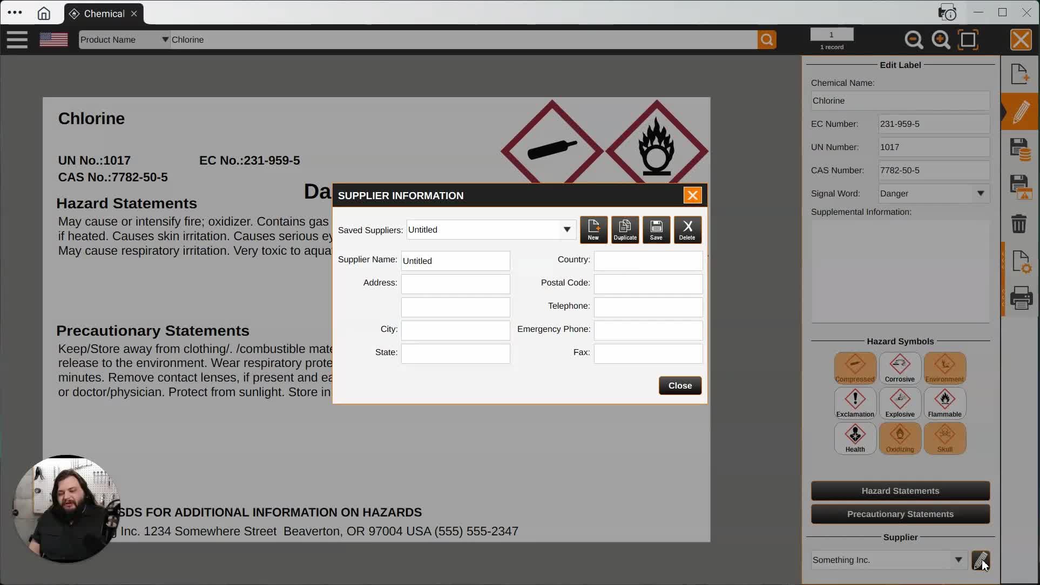The height and width of the screenshot is (585, 1040).
Task: Click the New supplier icon
Action: tap(593, 230)
